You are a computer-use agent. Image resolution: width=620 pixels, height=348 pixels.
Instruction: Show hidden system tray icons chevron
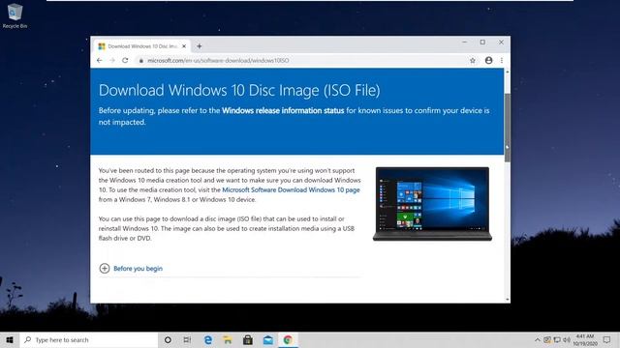coord(538,339)
